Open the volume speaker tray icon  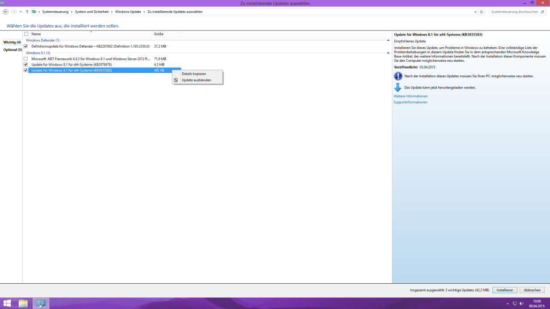point(522,303)
